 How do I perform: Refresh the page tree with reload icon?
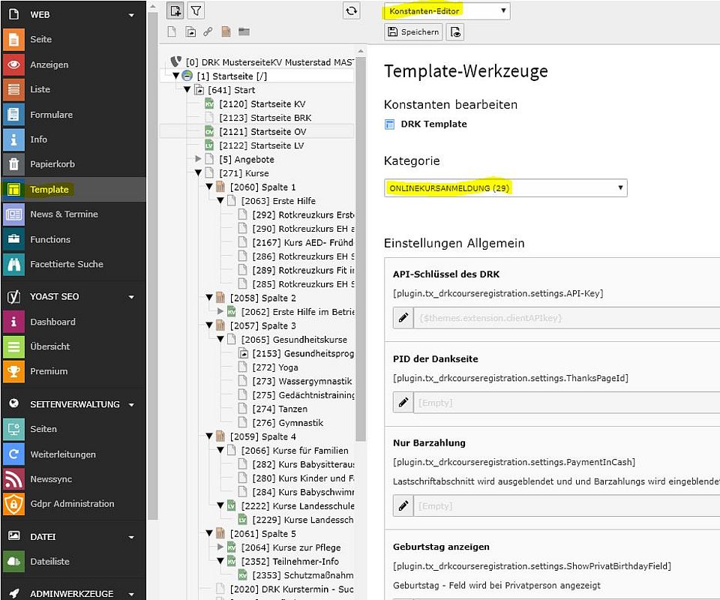351,10
